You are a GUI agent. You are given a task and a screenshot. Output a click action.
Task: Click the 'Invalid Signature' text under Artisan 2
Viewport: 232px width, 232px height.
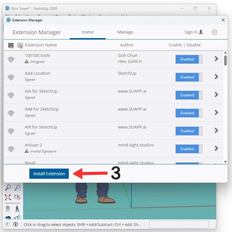(x=43, y=151)
